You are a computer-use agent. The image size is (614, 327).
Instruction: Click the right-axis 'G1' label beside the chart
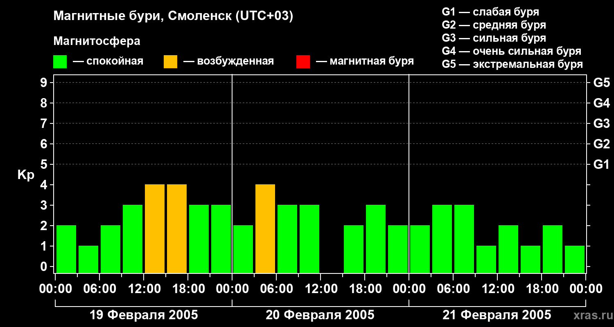click(x=601, y=164)
